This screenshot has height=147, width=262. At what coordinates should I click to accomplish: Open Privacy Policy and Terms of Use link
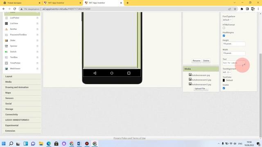tap(129, 138)
